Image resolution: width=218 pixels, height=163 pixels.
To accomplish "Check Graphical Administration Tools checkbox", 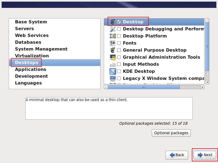I will [119, 57].
